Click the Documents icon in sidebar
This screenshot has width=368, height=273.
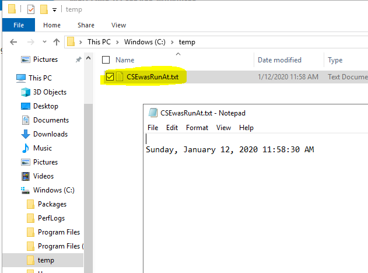26,120
